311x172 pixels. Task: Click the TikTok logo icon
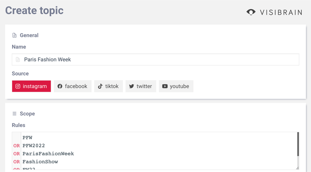[100, 86]
